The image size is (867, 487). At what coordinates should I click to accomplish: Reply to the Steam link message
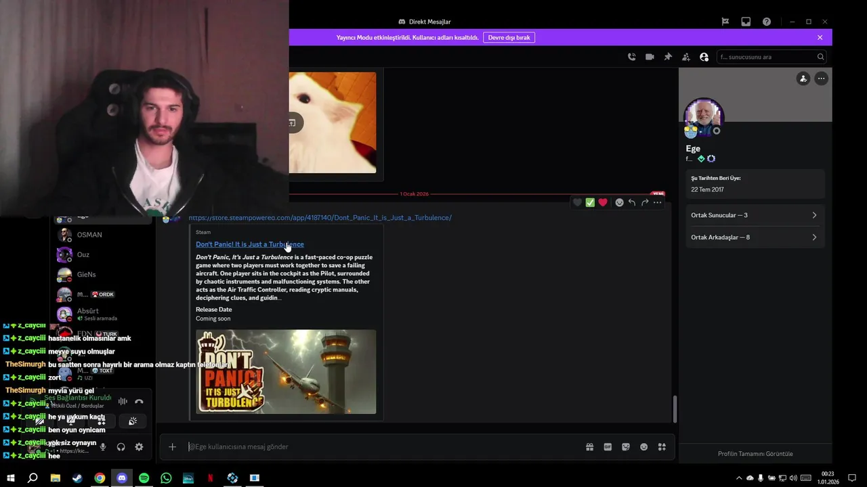(632, 202)
